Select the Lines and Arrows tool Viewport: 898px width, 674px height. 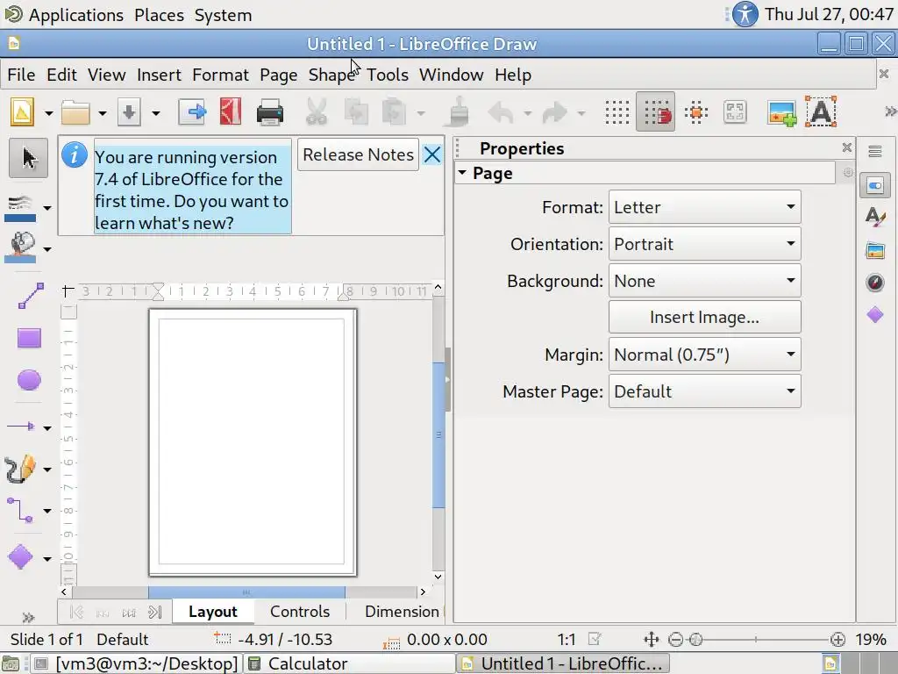click(21, 427)
